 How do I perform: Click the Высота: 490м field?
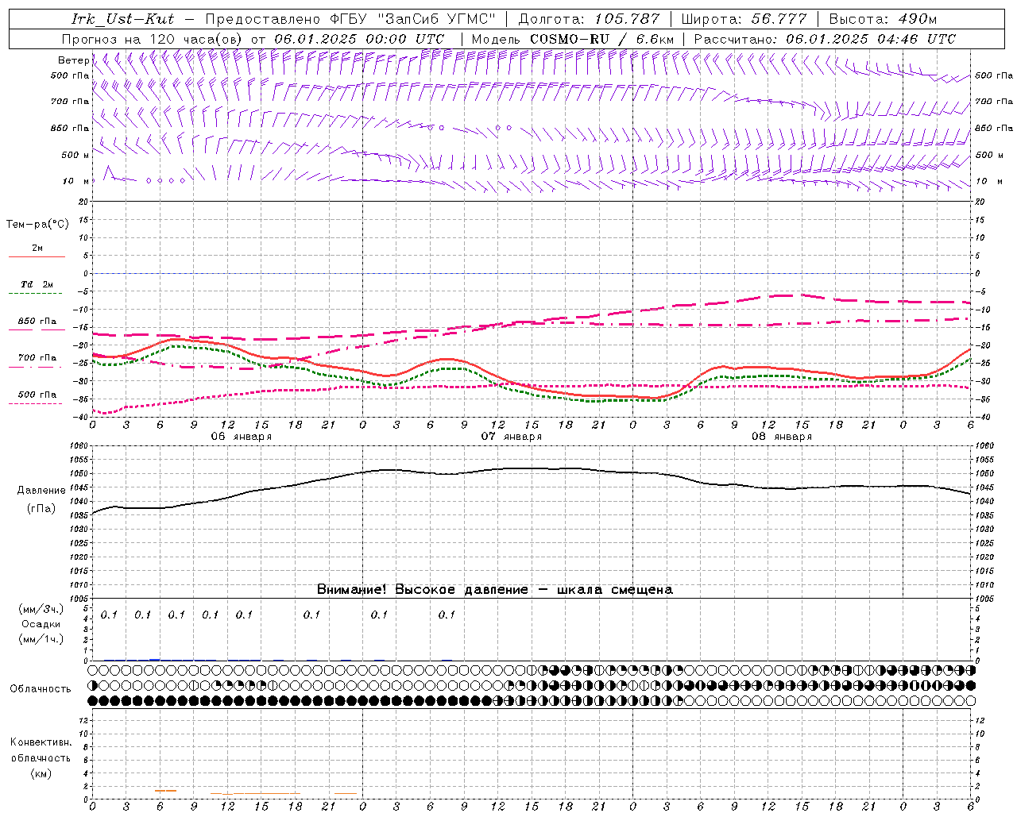pos(883,19)
